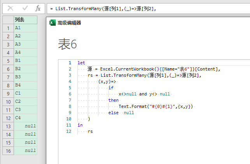Click the (x,y)=> code on line 4
The image size is (250, 164).
pos(107,81)
